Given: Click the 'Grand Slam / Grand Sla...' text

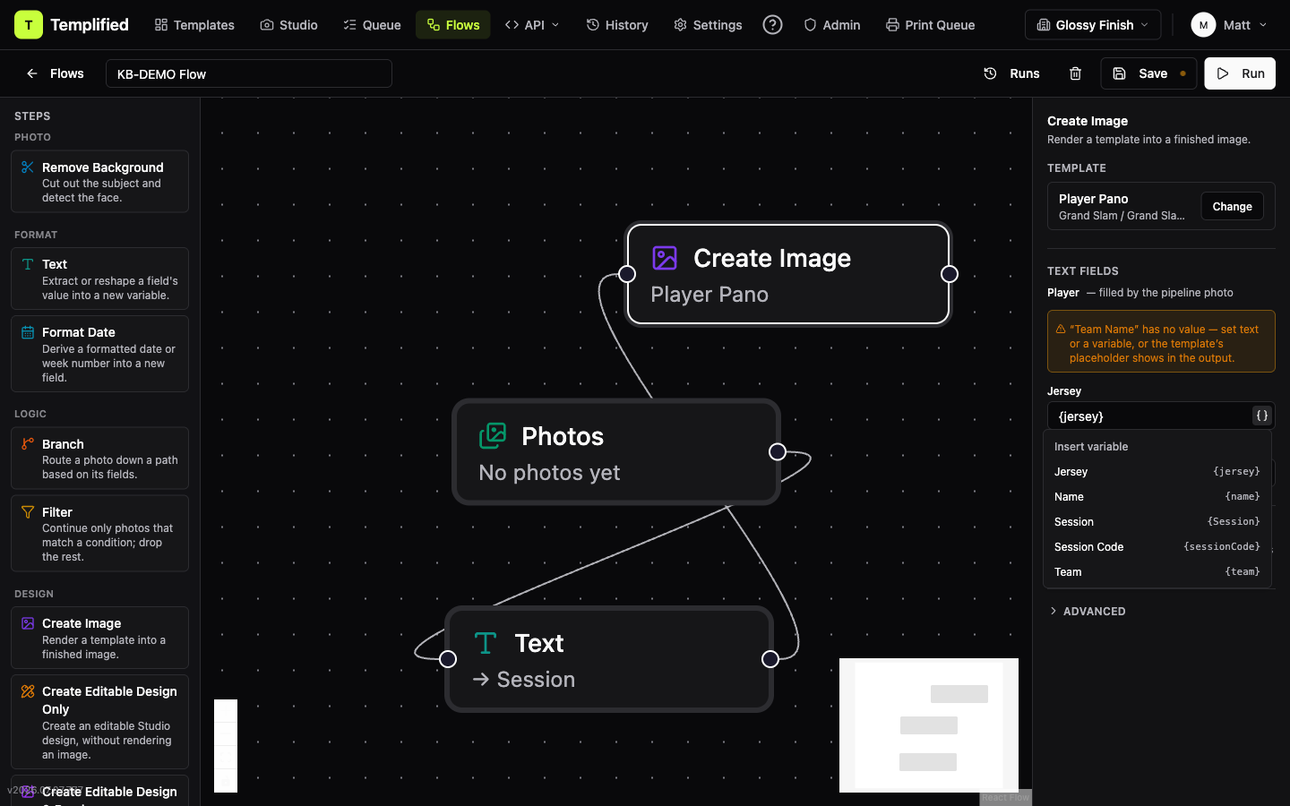Looking at the screenshot, I should click(x=1122, y=216).
